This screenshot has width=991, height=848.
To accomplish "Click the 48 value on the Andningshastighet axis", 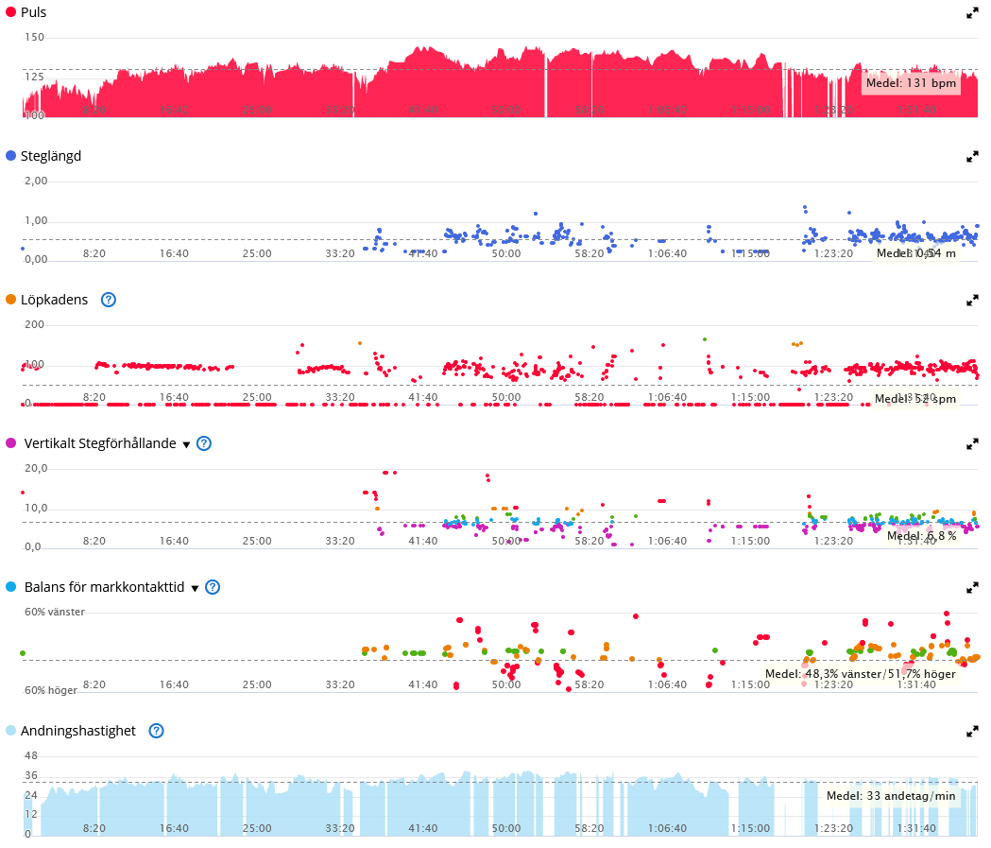I will pos(31,755).
